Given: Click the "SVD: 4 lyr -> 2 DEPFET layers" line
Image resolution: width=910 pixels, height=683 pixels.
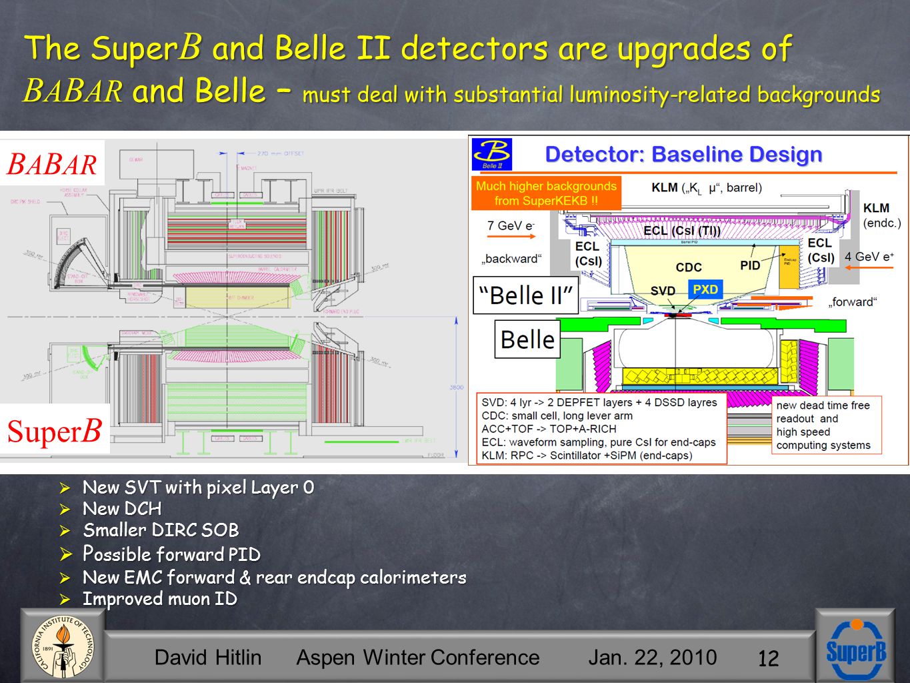Looking at the screenshot, I should click(599, 403).
